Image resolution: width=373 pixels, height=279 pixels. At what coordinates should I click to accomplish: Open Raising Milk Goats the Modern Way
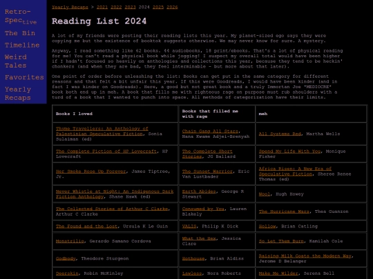tap(305, 256)
